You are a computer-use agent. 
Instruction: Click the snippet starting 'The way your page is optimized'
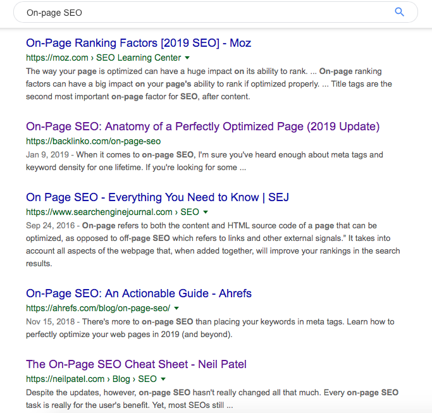[x=209, y=83]
